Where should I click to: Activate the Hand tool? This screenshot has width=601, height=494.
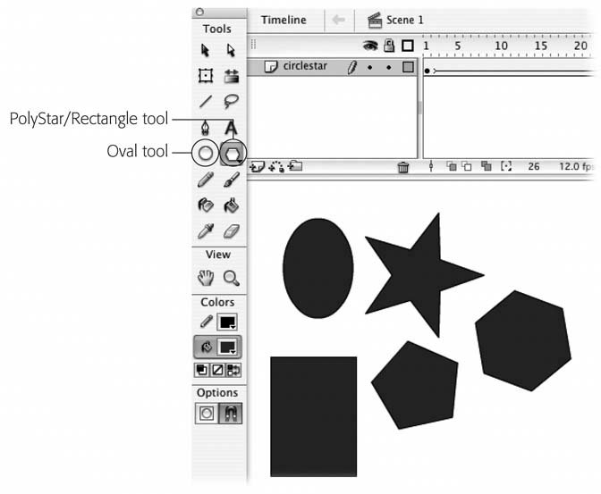[x=206, y=278]
